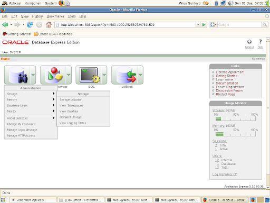Open Latest BBC Headlines feed bookmark
Image resolution: width=270 pixels, height=203 pixels.
tap(53, 34)
